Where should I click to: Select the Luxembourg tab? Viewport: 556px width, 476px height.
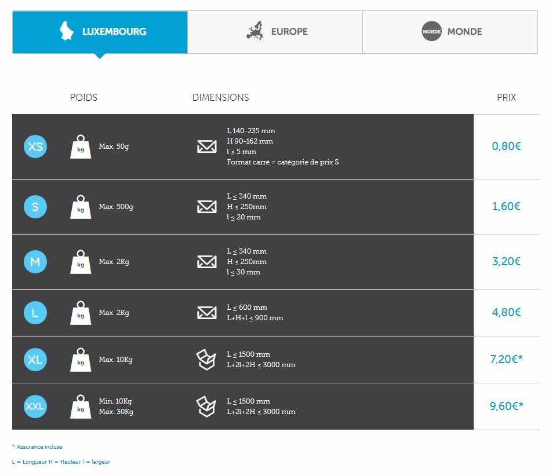100,32
